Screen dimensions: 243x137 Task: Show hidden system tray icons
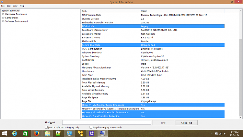click(x=212, y=134)
